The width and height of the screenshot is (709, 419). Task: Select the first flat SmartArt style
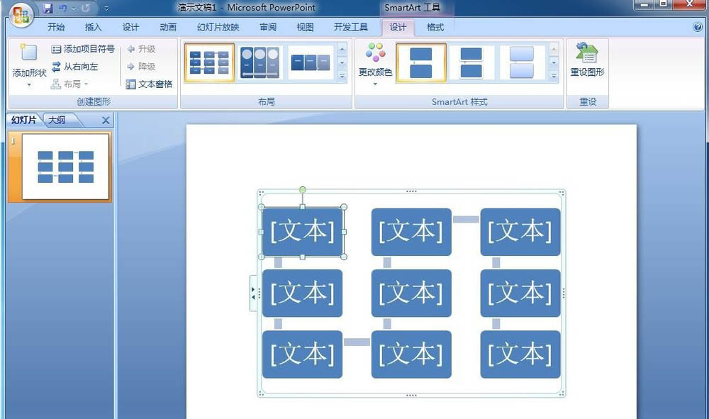coord(421,62)
